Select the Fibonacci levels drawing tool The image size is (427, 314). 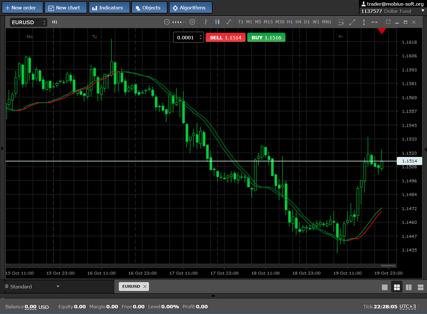(x=341, y=22)
